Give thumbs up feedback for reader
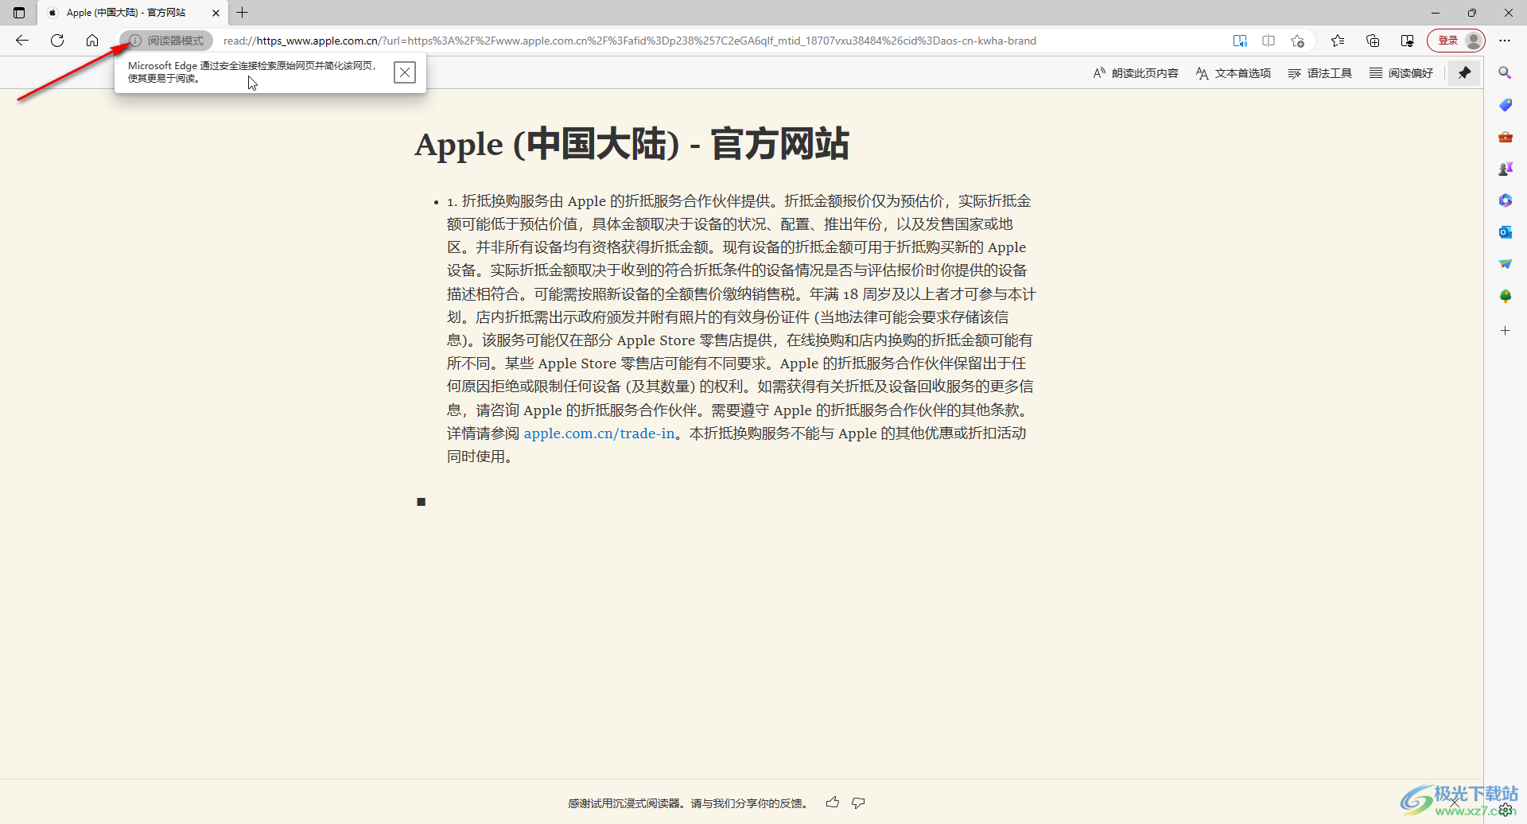Viewport: 1527px width, 824px height. pyautogui.click(x=833, y=803)
